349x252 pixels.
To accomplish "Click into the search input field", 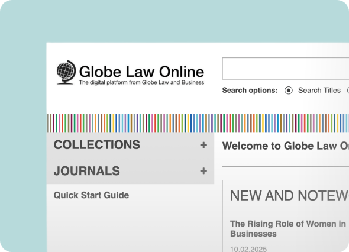I will pyautogui.click(x=286, y=69).
